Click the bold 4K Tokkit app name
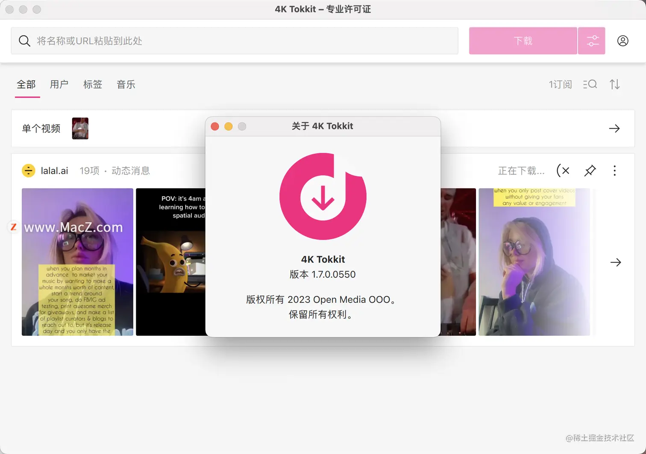Image resolution: width=646 pixels, height=454 pixels. [323, 259]
